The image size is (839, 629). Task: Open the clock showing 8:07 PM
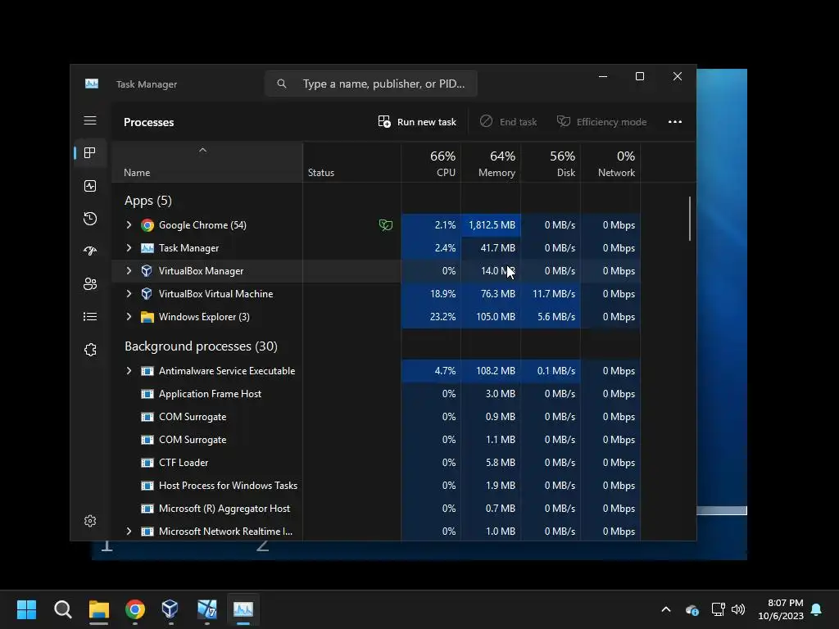781,609
